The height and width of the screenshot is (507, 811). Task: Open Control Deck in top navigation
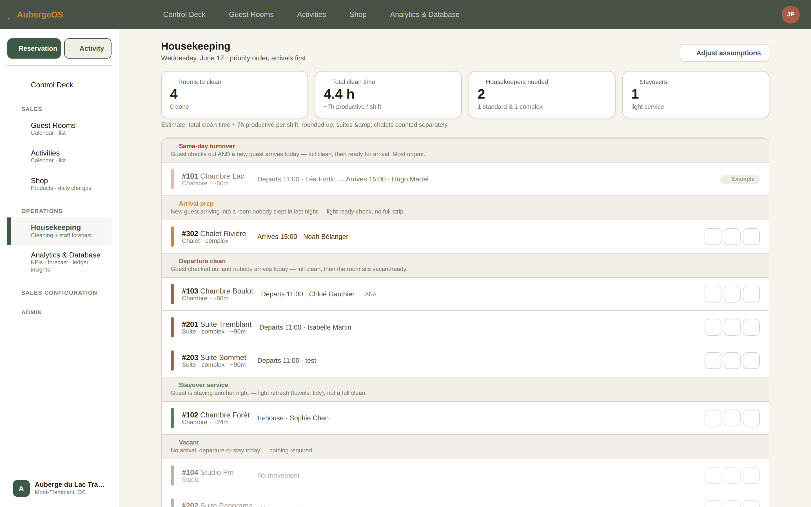coord(184,14)
